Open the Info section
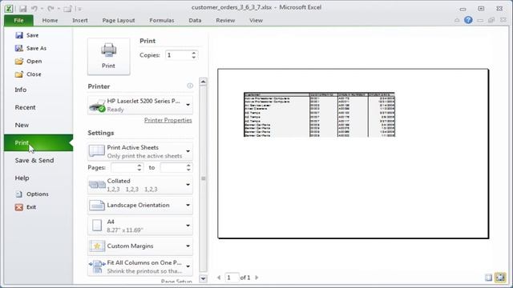 (x=21, y=90)
